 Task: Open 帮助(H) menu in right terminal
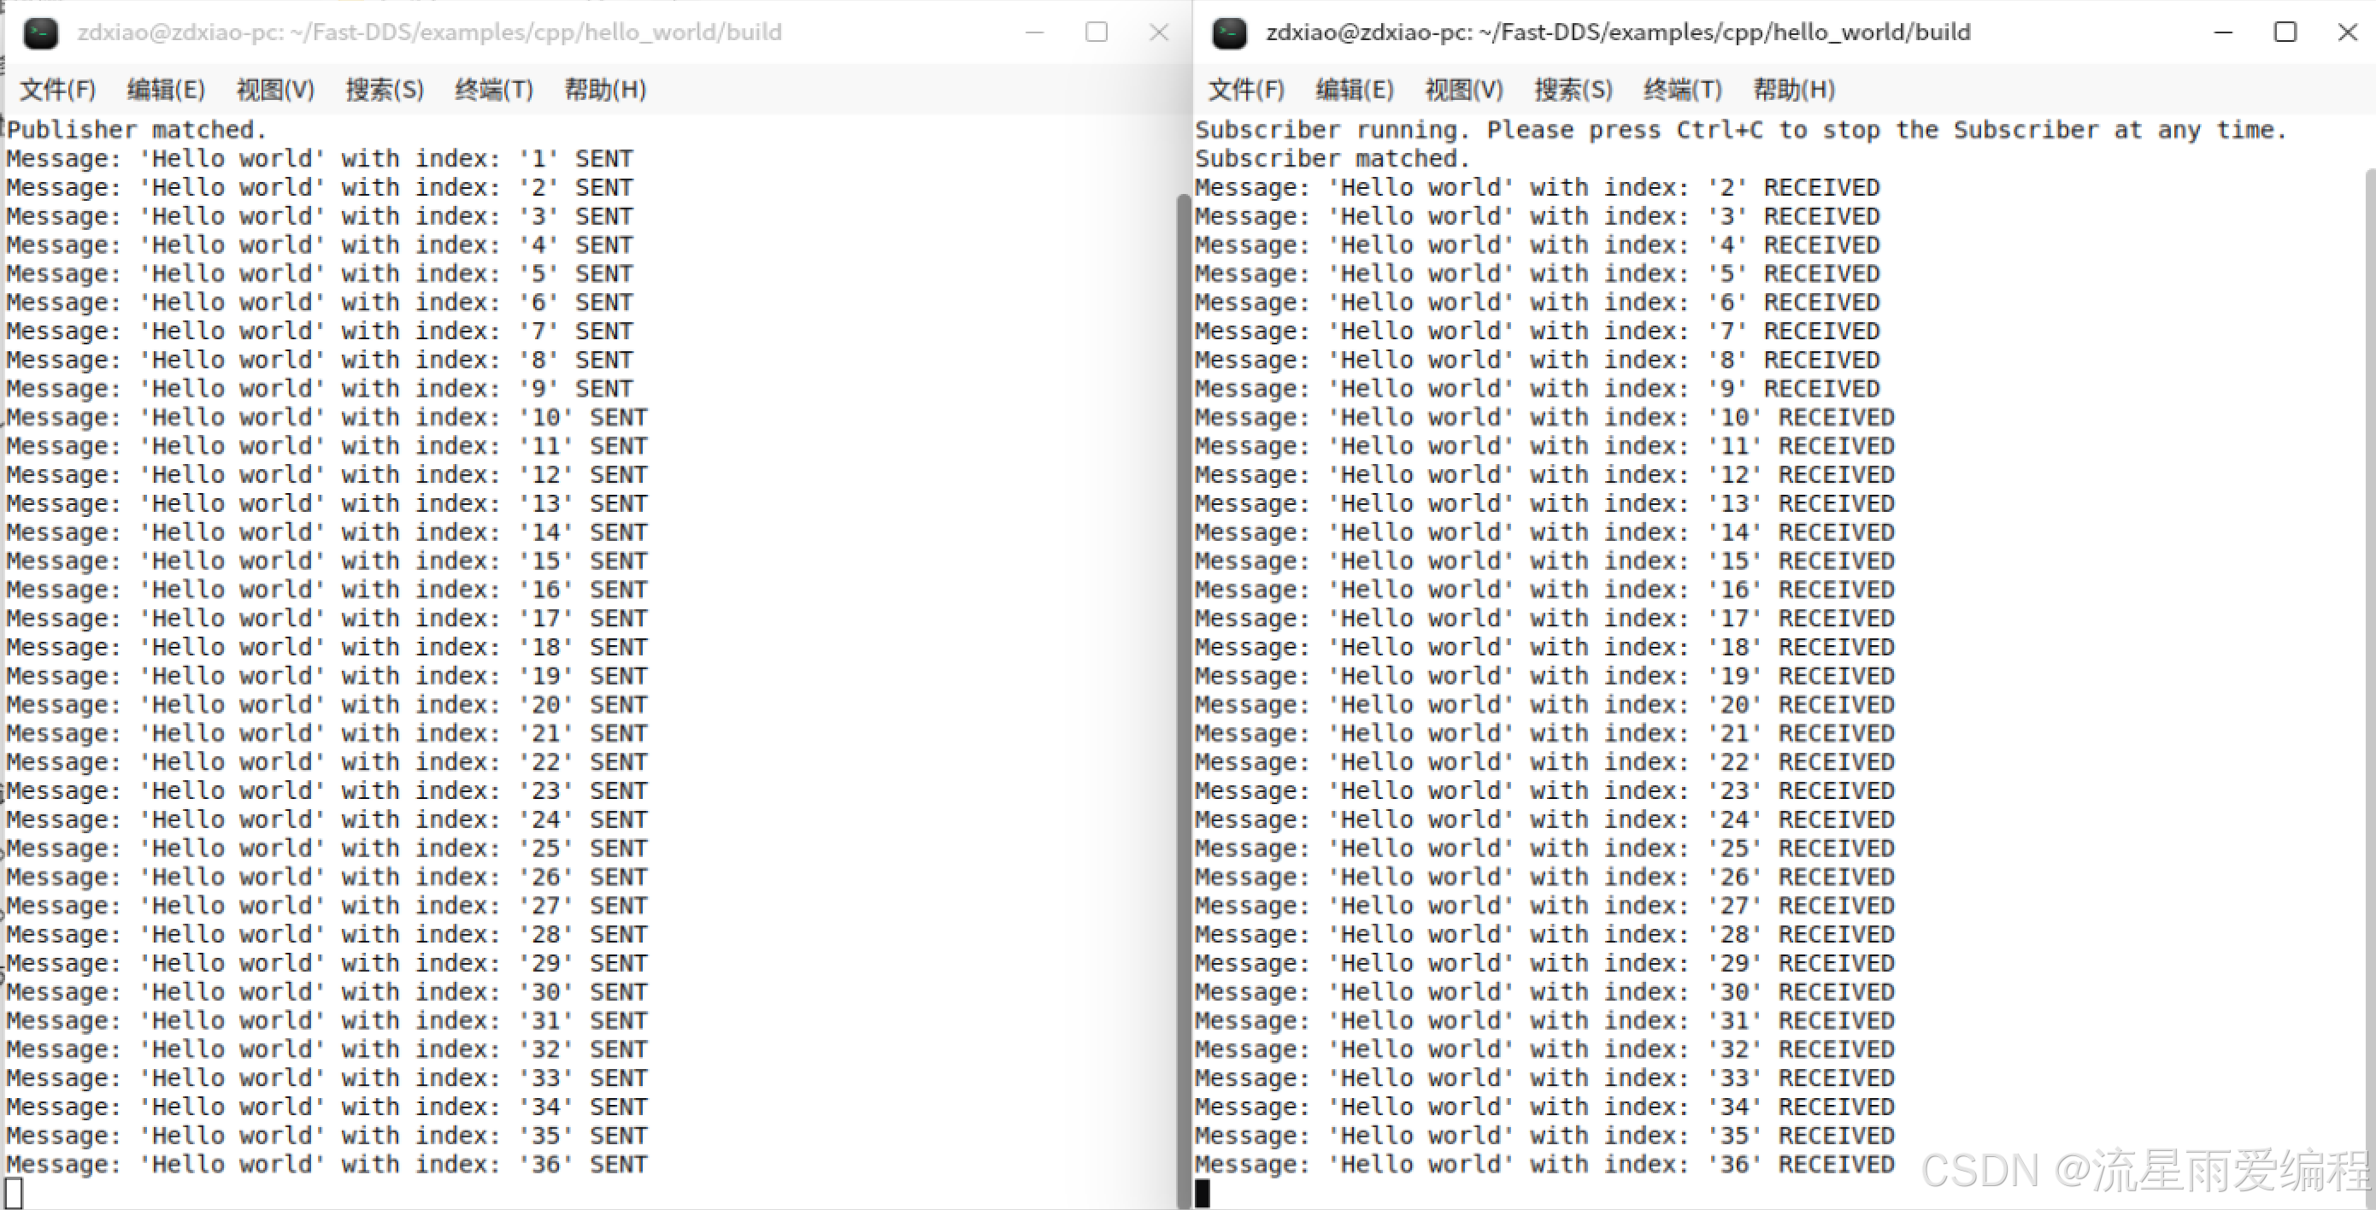[1794, 90]
